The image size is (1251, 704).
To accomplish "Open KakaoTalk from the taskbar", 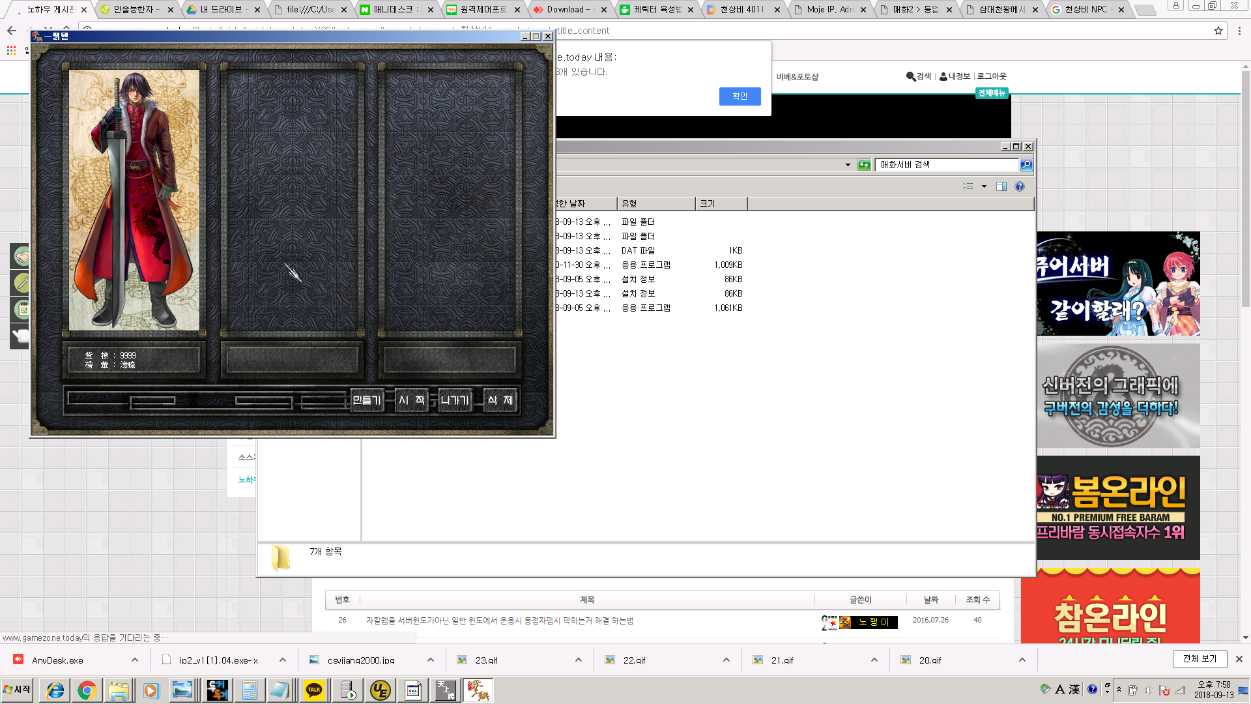I will point(314,690).
